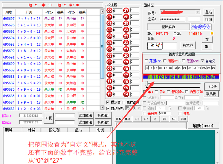Click the ←复 copy button
The image size is (223, 164).
click(49, 118)
